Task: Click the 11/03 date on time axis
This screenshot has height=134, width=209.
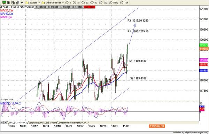Action: [126, 126]
